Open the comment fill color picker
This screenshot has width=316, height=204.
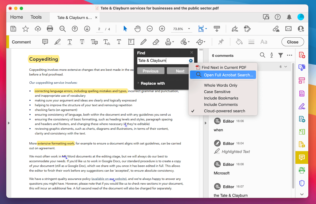pos(239,42)
